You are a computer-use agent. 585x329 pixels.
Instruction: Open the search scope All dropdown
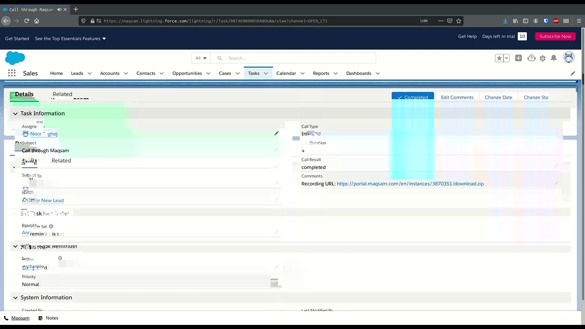click(201, 58)
